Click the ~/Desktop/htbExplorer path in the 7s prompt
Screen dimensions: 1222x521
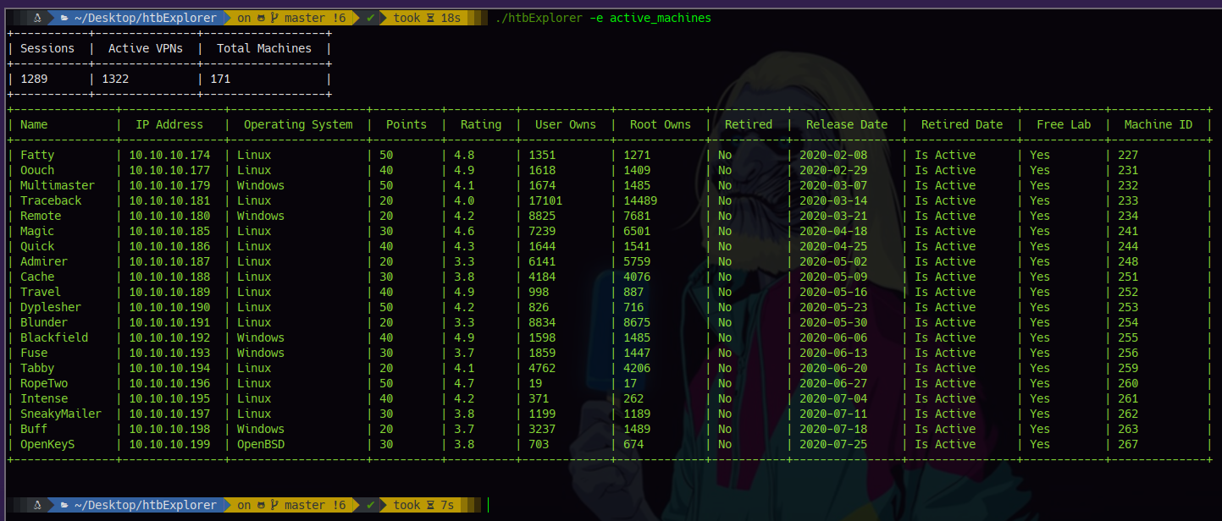pos(145,505)
